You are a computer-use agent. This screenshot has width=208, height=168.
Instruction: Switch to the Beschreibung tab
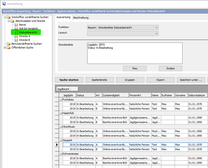(81, 17)
